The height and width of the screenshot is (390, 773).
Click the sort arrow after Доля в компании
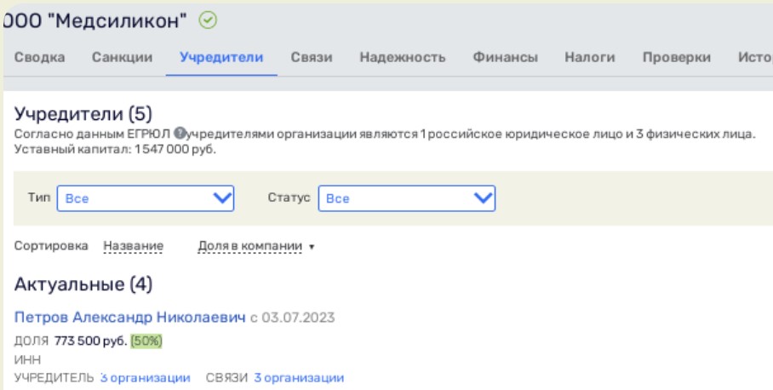[312, 247]
